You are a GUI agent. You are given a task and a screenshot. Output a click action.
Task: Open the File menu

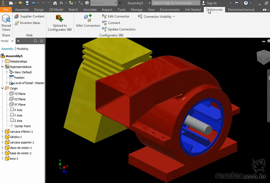(x=6, y=10)
